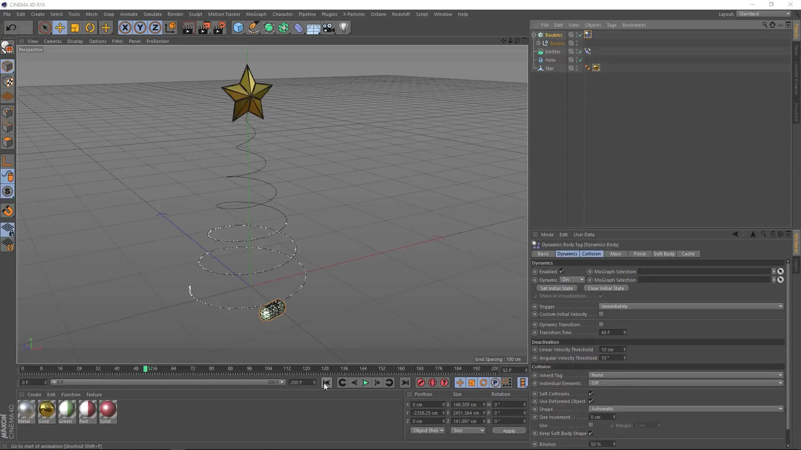Add a Cube primitive object

point(238,28)
